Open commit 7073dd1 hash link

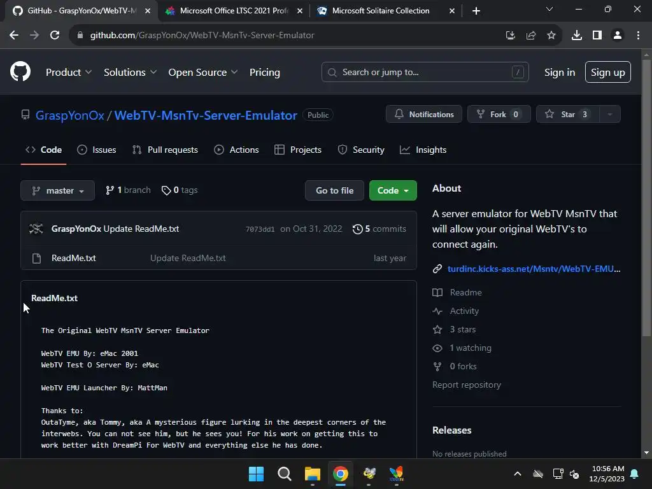coord(260,229)
